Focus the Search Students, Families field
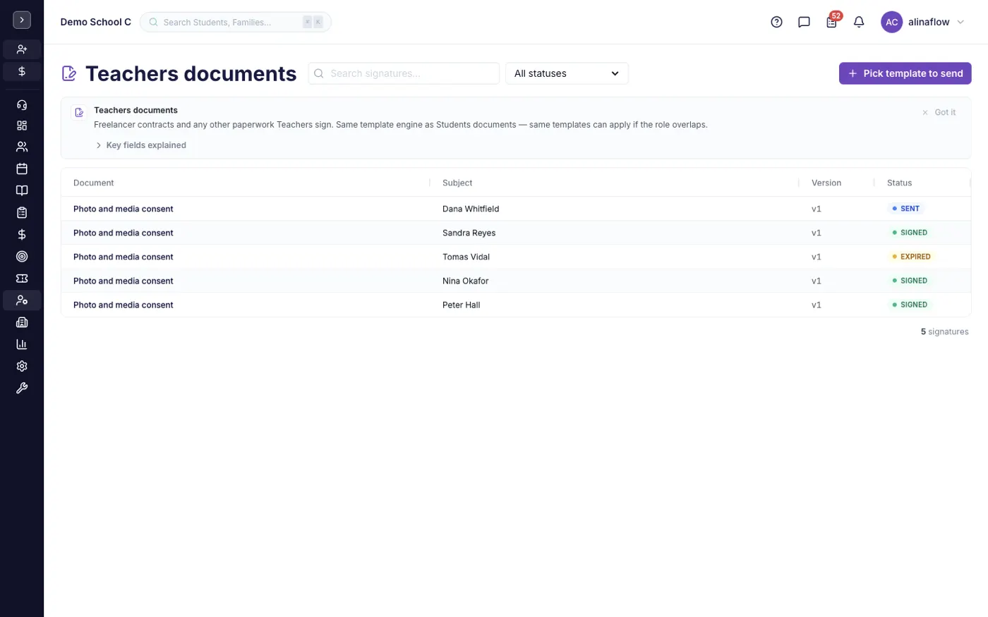The image size is (988, 617). 236,22
